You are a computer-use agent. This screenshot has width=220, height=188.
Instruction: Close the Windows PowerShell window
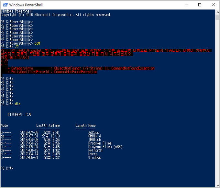pyautogui.click(x=213, y=5)
